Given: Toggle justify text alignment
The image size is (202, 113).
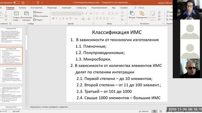Looking at the screenshot, I should [107, 19].
